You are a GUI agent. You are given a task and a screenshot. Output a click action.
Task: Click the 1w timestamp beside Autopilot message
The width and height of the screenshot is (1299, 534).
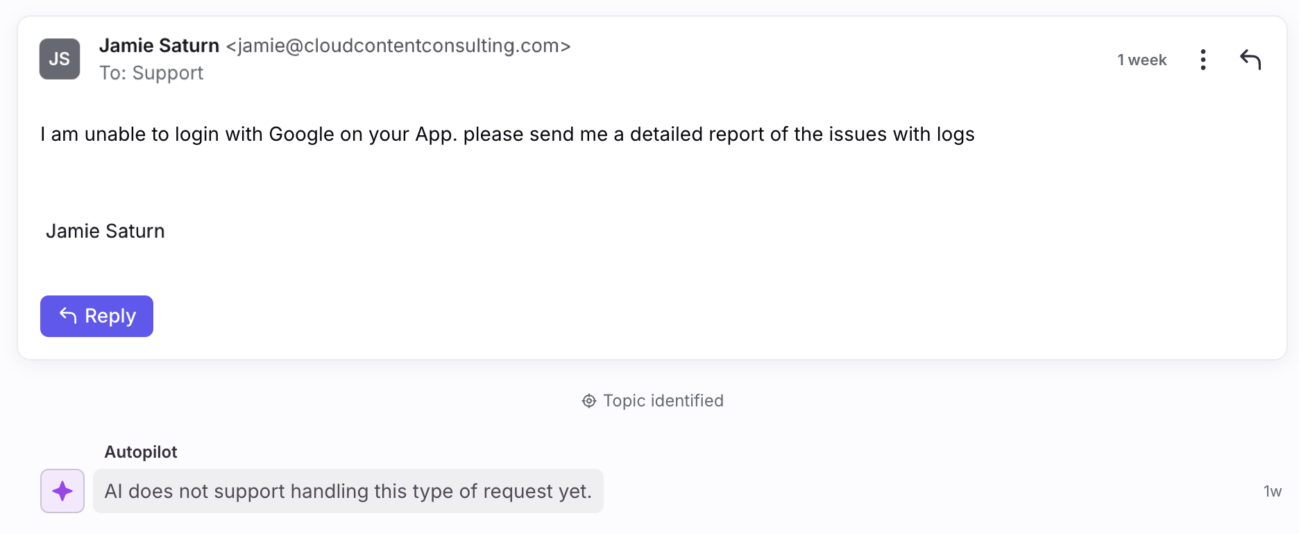(x=1272, y=492)
